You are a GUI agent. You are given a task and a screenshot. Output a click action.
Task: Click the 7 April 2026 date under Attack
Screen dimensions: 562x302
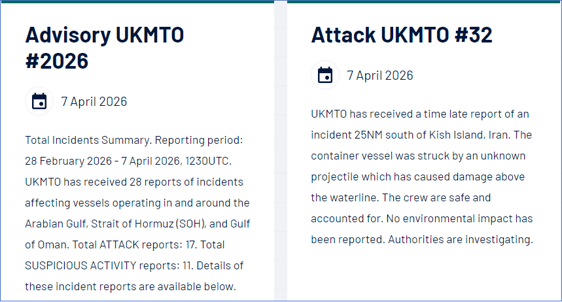tap(380, 75)
